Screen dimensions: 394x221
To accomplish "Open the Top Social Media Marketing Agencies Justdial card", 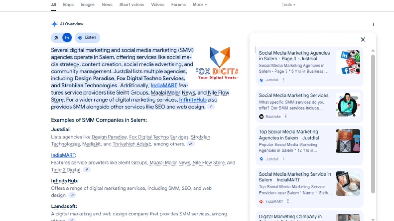I will click(309, 145).
